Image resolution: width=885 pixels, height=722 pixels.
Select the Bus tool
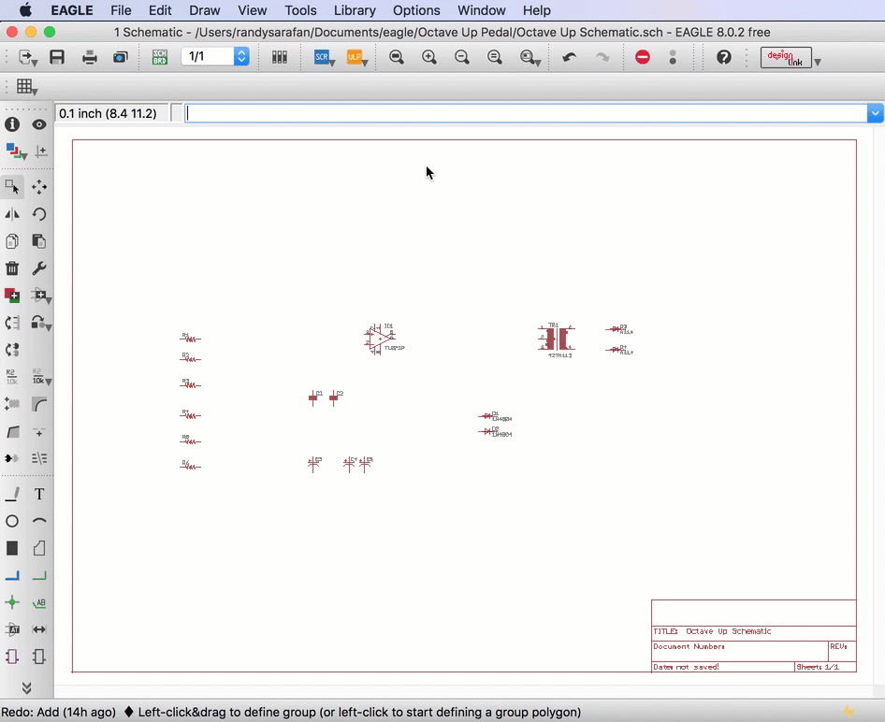tap(12, 576)
